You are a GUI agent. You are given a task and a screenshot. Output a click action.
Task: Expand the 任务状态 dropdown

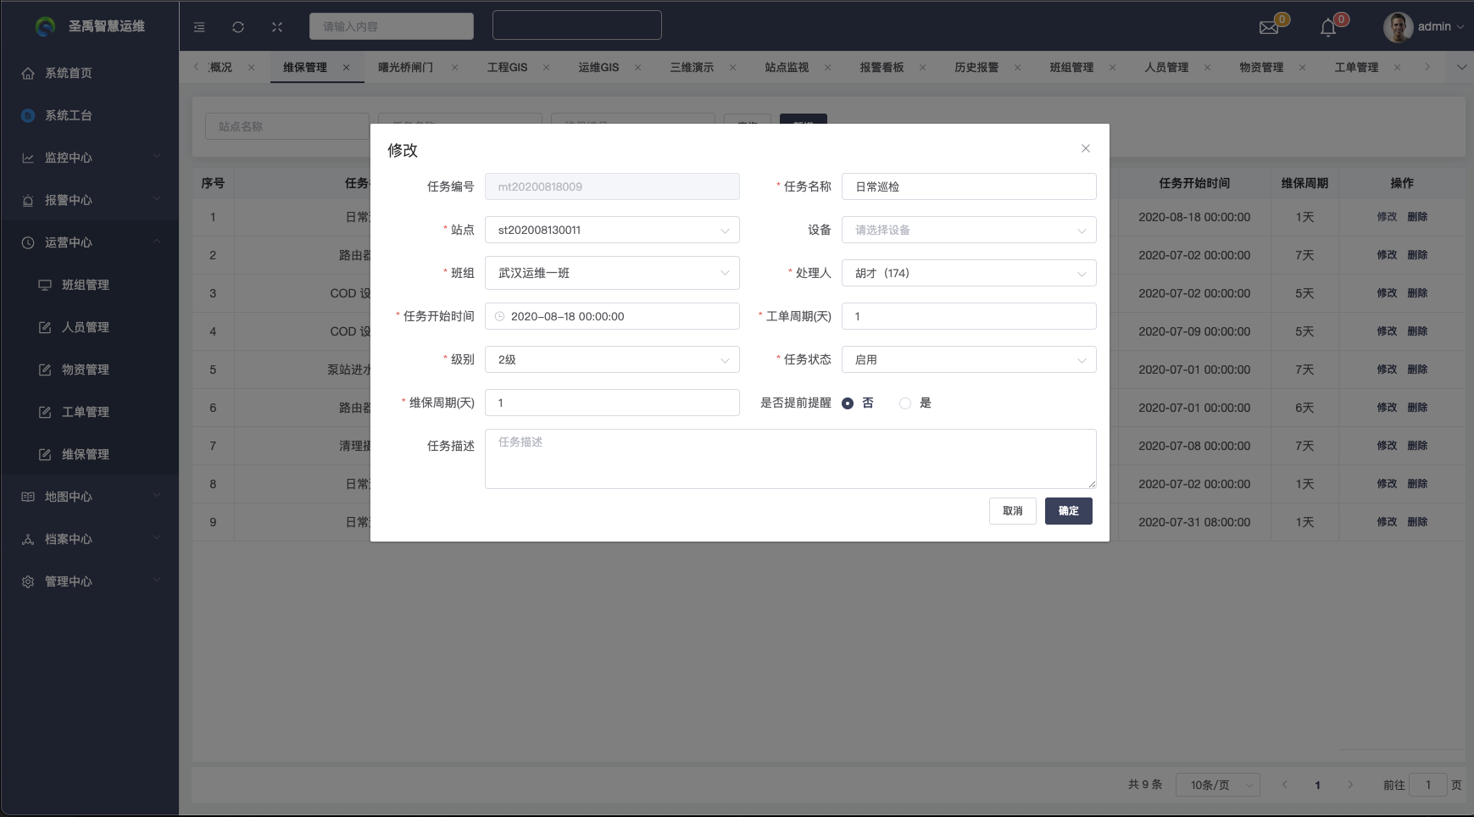click(x=968, y=359)
